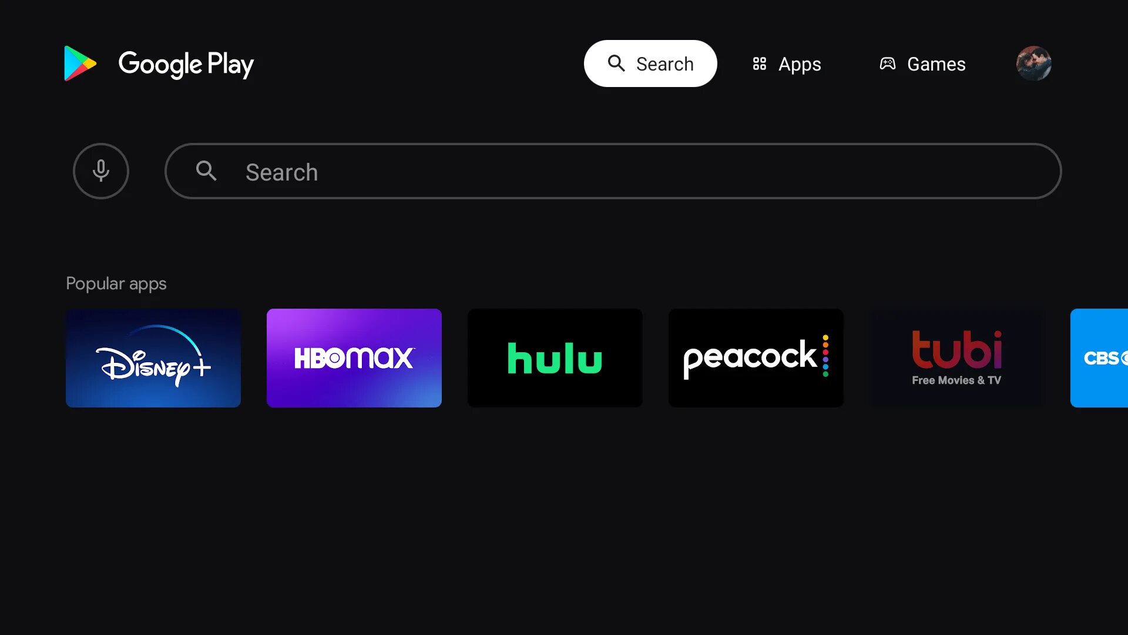Image resolution: width=1128 pixels, height=635 pixels.
Task: Select the Hulu app tile
Action: click(555, 358)
